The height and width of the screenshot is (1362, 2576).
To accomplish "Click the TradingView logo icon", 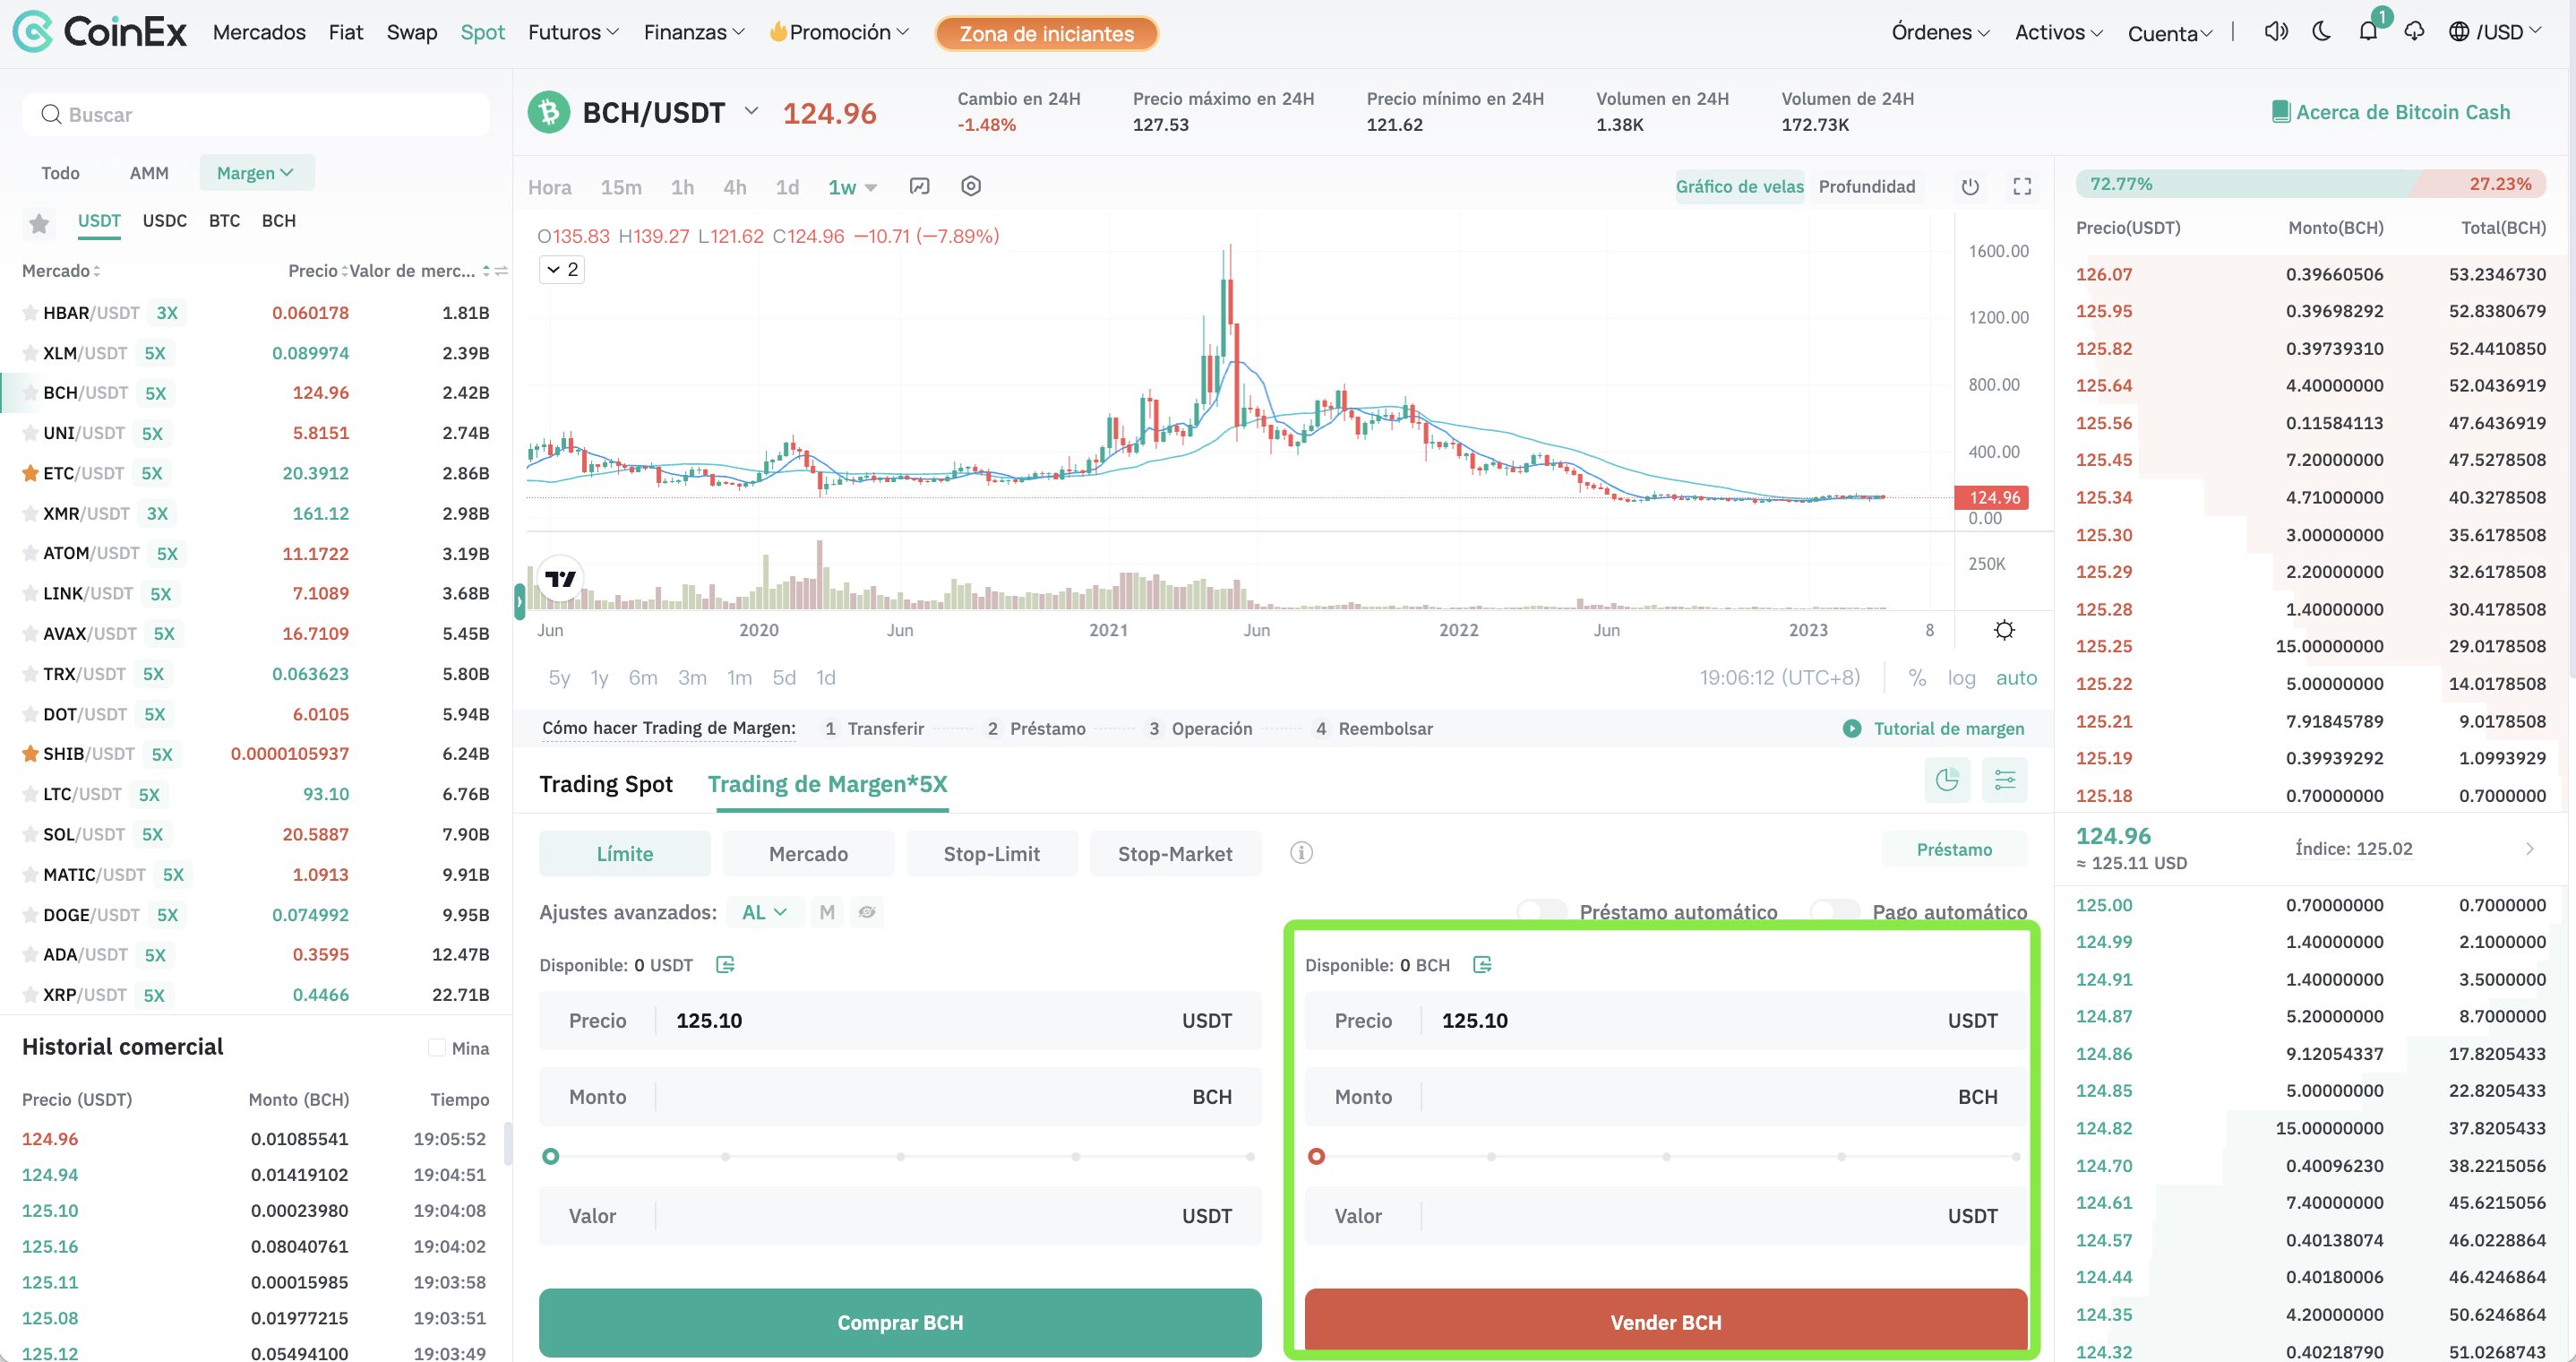I will [x=560, y=579].
